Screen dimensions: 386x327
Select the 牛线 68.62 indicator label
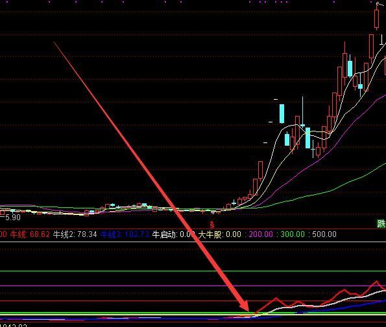(x=30, y=234)
